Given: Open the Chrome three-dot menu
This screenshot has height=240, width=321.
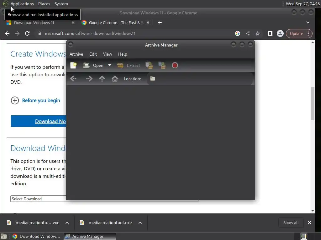Looking at the screenshot, I should pos(308,33).
